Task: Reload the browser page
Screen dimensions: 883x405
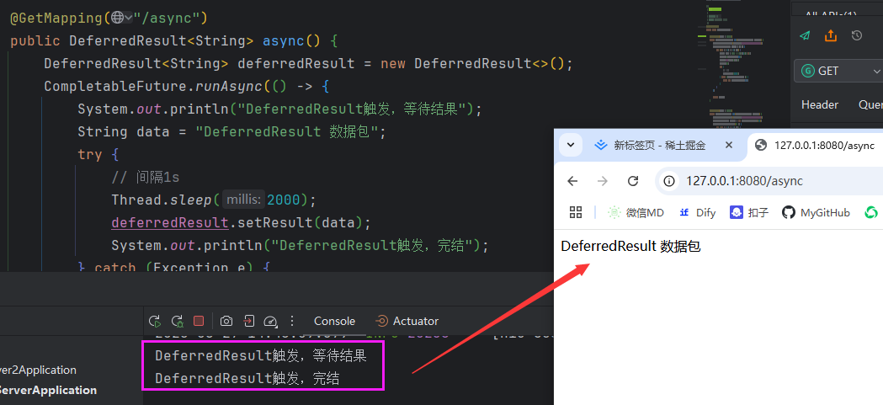Action: 633,181
